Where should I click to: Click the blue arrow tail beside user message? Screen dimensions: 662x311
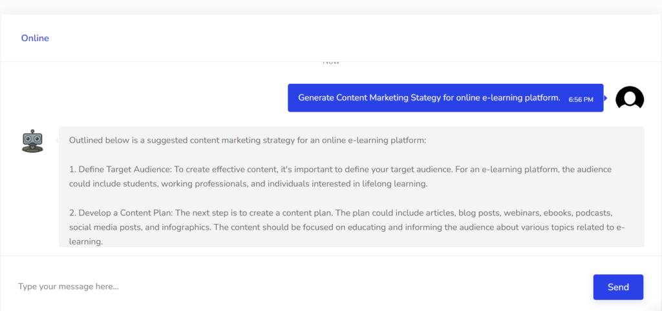click(606, 98)
